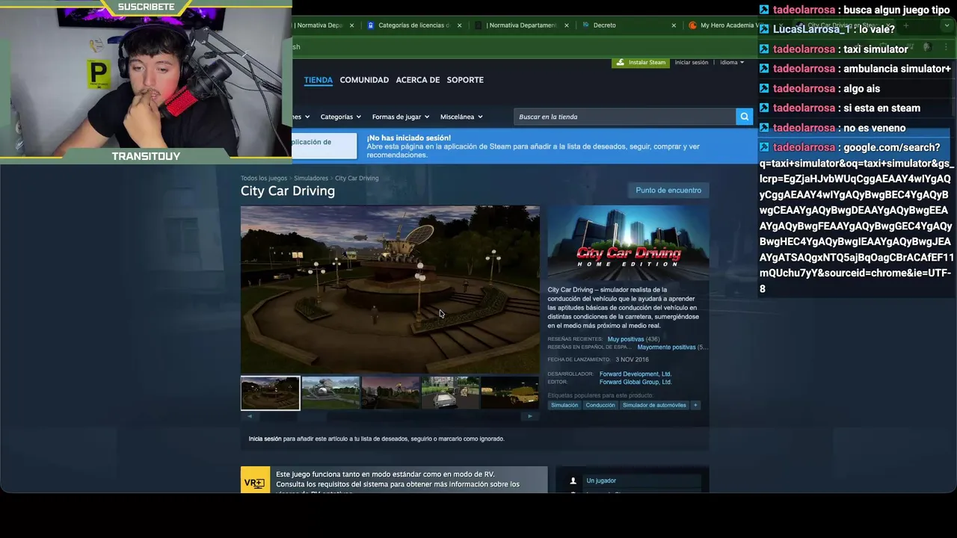Select the fifth yellow truck screenshot thumbnail

[510, 393]
